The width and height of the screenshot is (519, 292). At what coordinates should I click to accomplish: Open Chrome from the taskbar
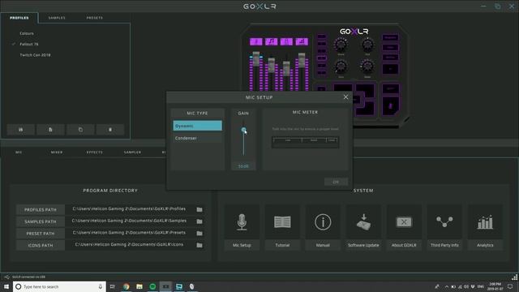point(127,286)
